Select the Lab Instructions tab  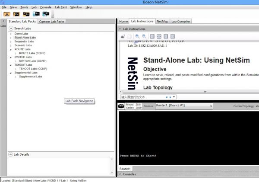coord(142,21)
